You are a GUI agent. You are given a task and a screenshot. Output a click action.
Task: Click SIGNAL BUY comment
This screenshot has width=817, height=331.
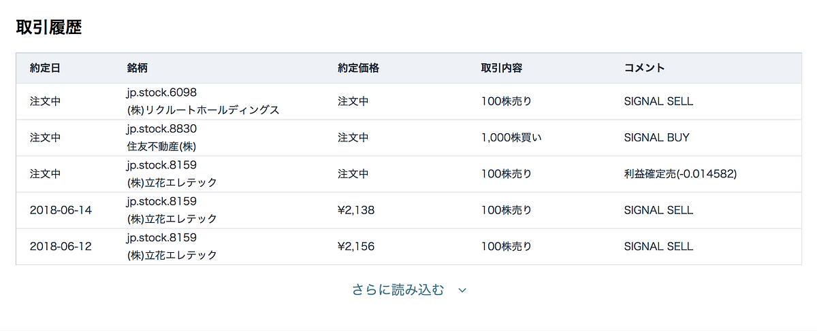(x=656, y=137)
